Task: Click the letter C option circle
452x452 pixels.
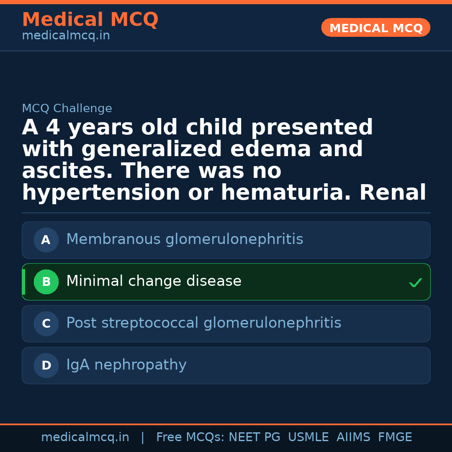Action: pos(46,324)
